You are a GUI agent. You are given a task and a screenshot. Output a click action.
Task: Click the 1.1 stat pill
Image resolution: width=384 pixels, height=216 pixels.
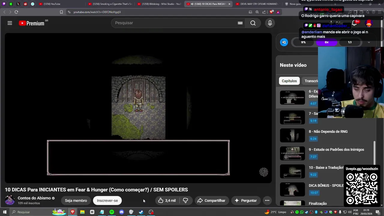click(x=349, y=42)
